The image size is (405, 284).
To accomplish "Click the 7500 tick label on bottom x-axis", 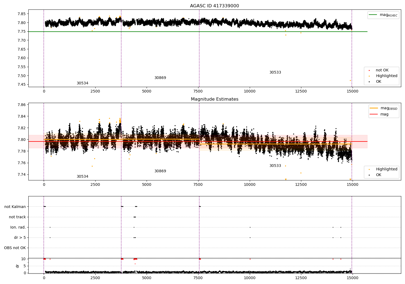I will tap(198, 278).
